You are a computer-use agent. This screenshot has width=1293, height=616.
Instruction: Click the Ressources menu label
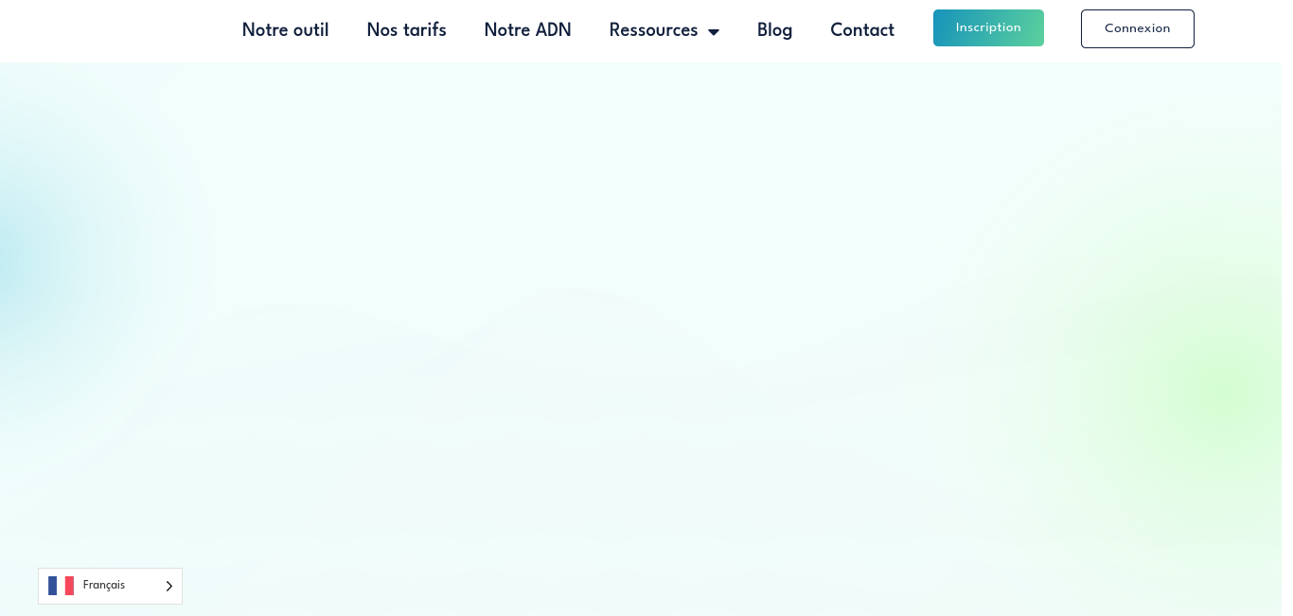(x=653, y=30)
